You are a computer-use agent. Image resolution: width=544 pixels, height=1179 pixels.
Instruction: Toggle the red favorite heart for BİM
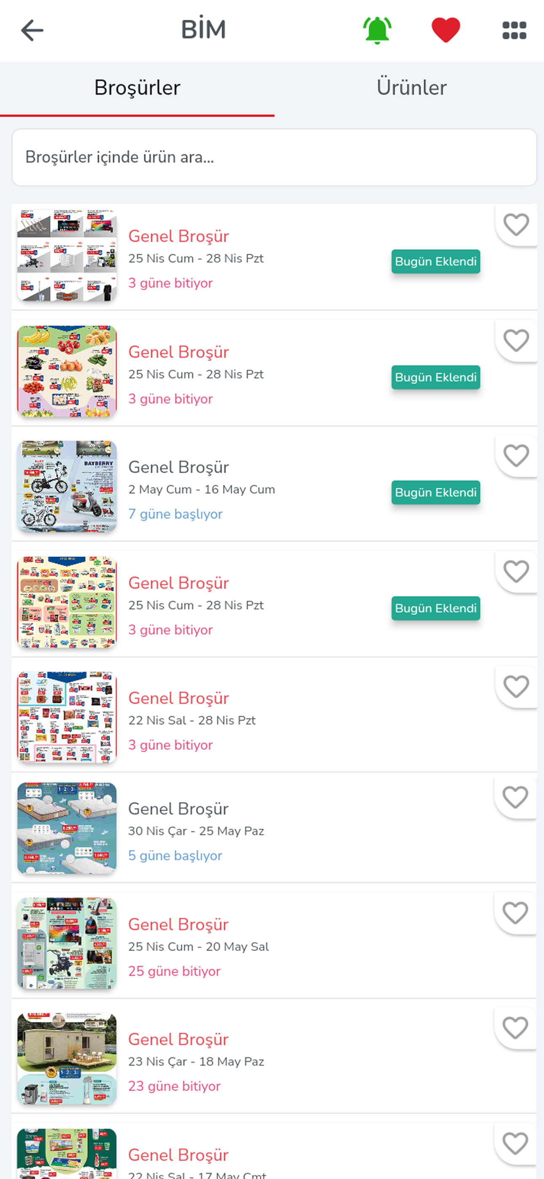click(446, 30)
